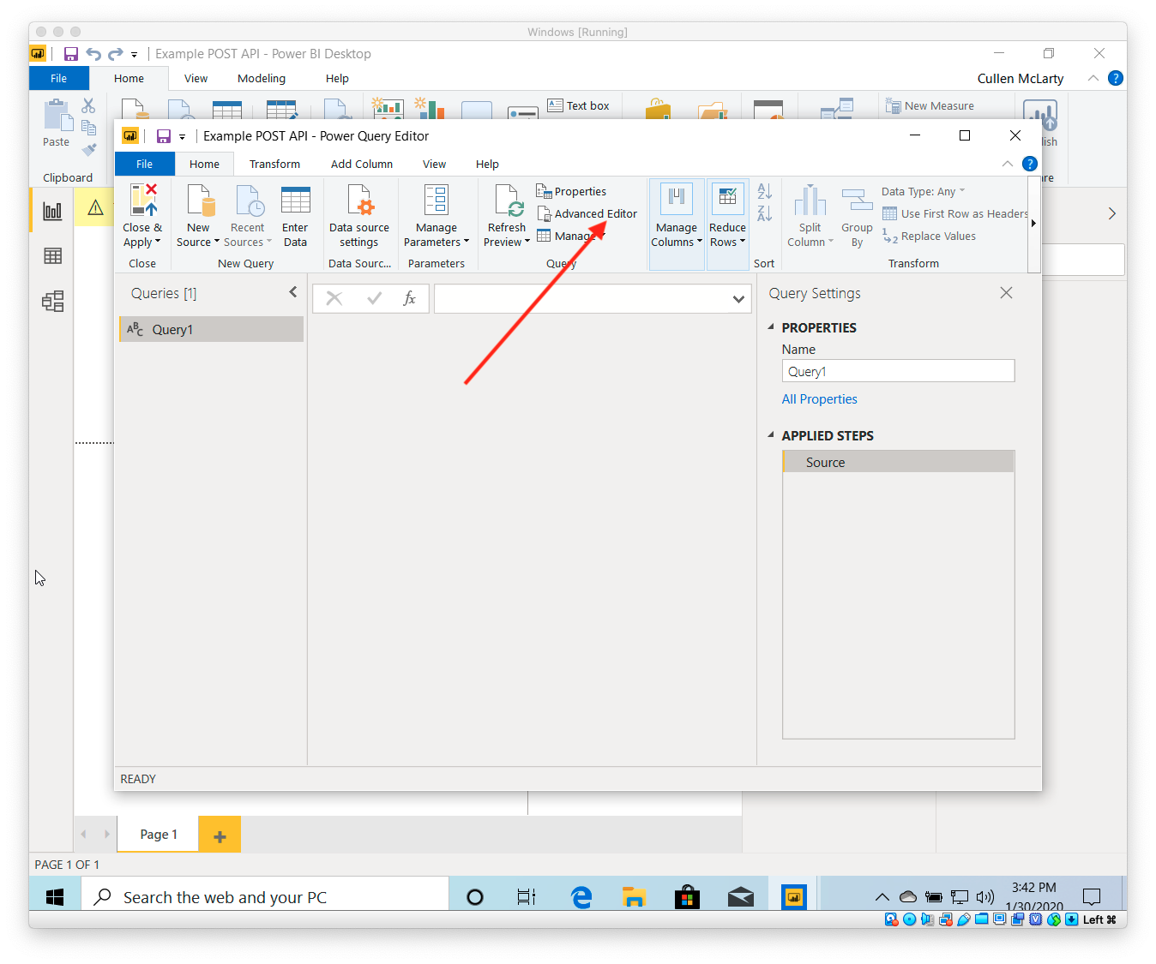1156x964 pixels.
Task: Open Data source settings
Action: coord(359,216)
